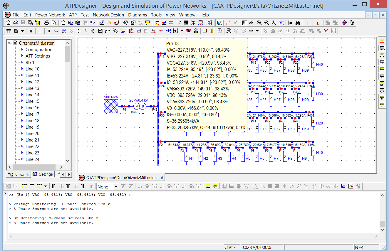The width and height of the screenshot is (389, 251).
Task: Select ATP Settings in the tree
Action: click(x=38, y=56)
